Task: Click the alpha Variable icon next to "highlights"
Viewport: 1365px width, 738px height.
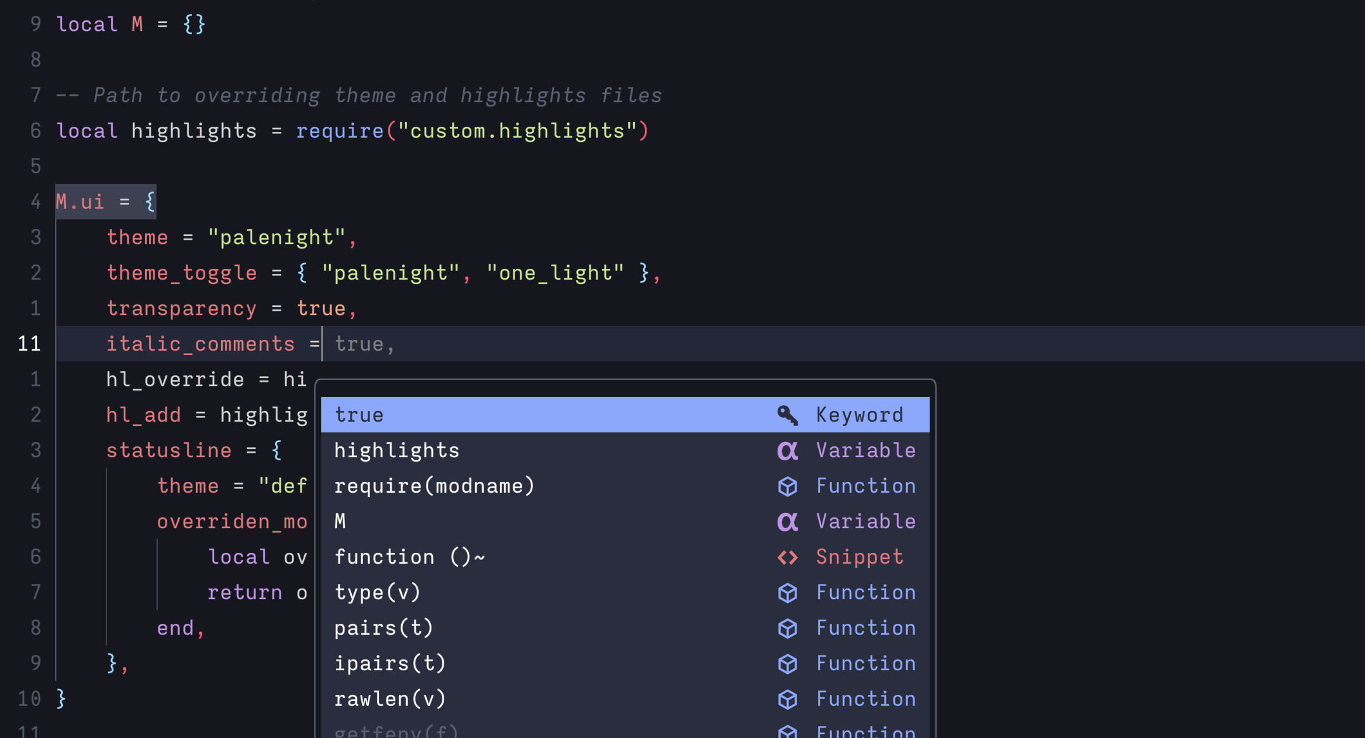Action: (786, 451)
